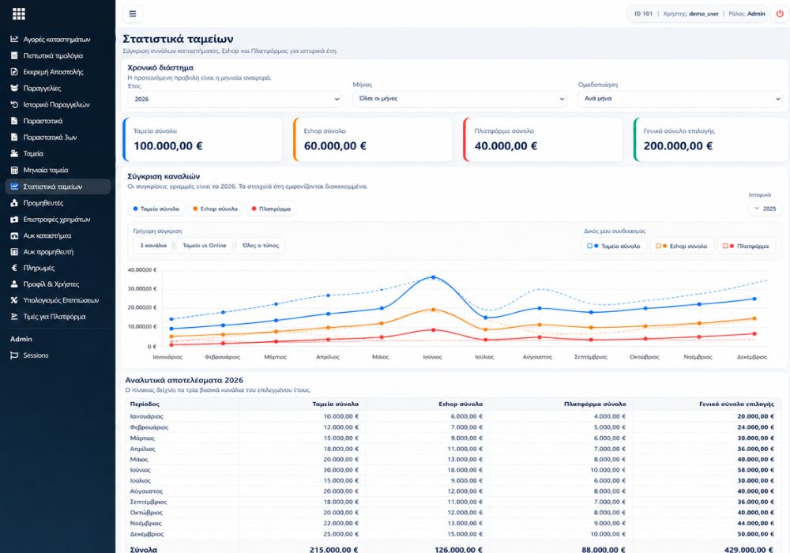Click the Αυκ καταστήματα icon

pyautogui.click(x=14, y=235)
